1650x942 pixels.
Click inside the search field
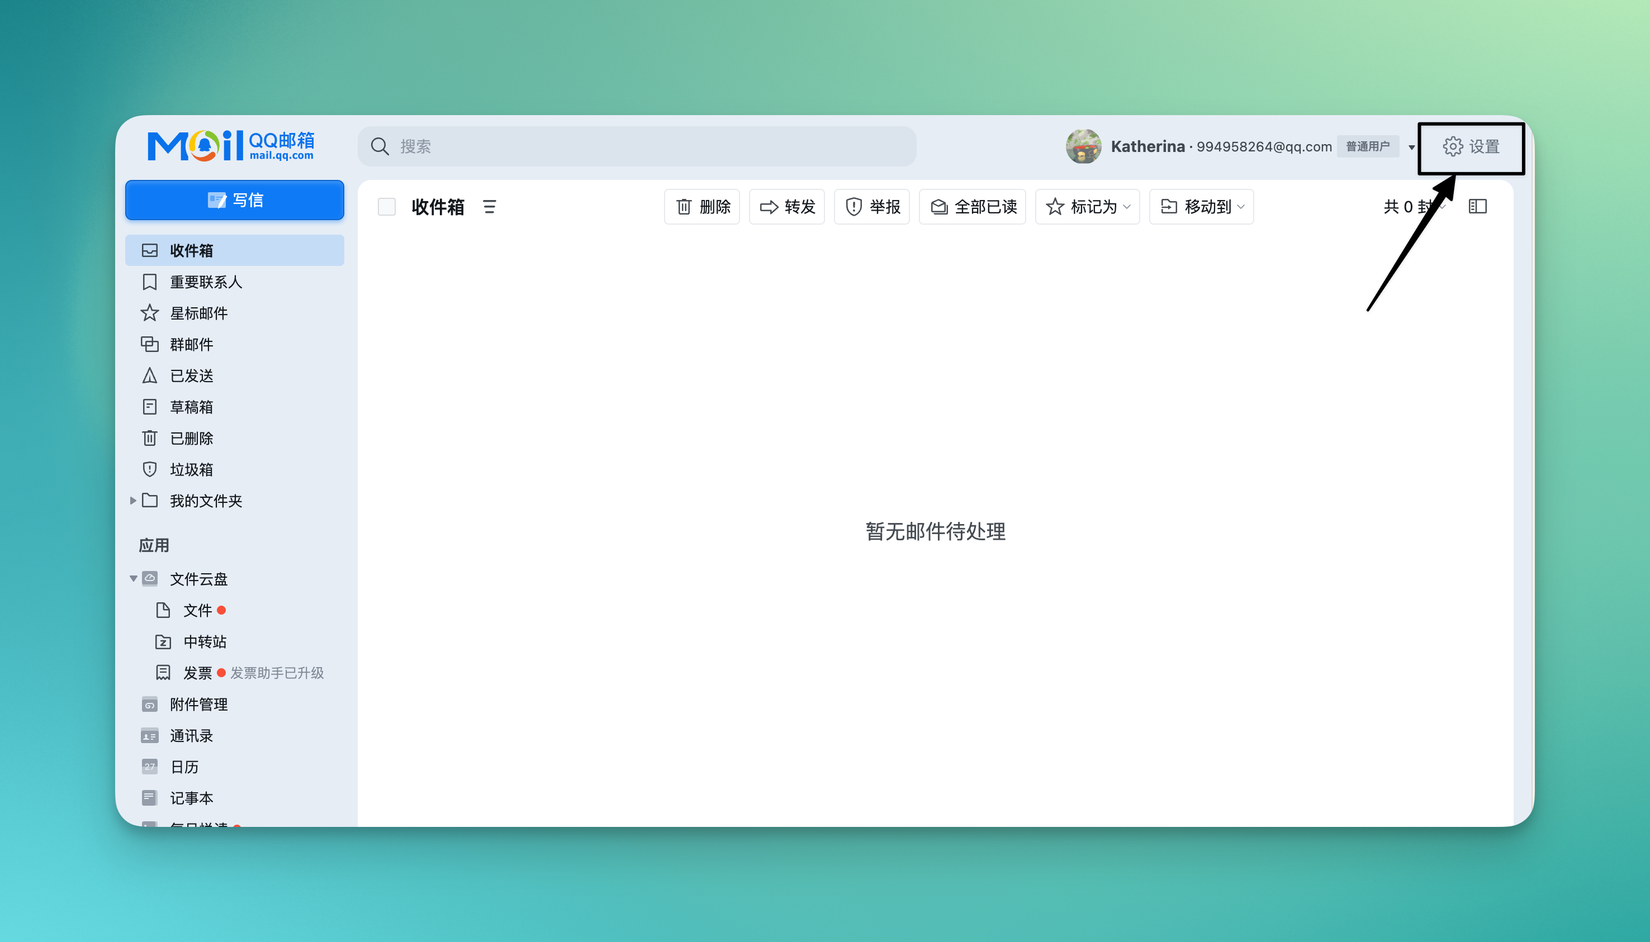[637, 146]
